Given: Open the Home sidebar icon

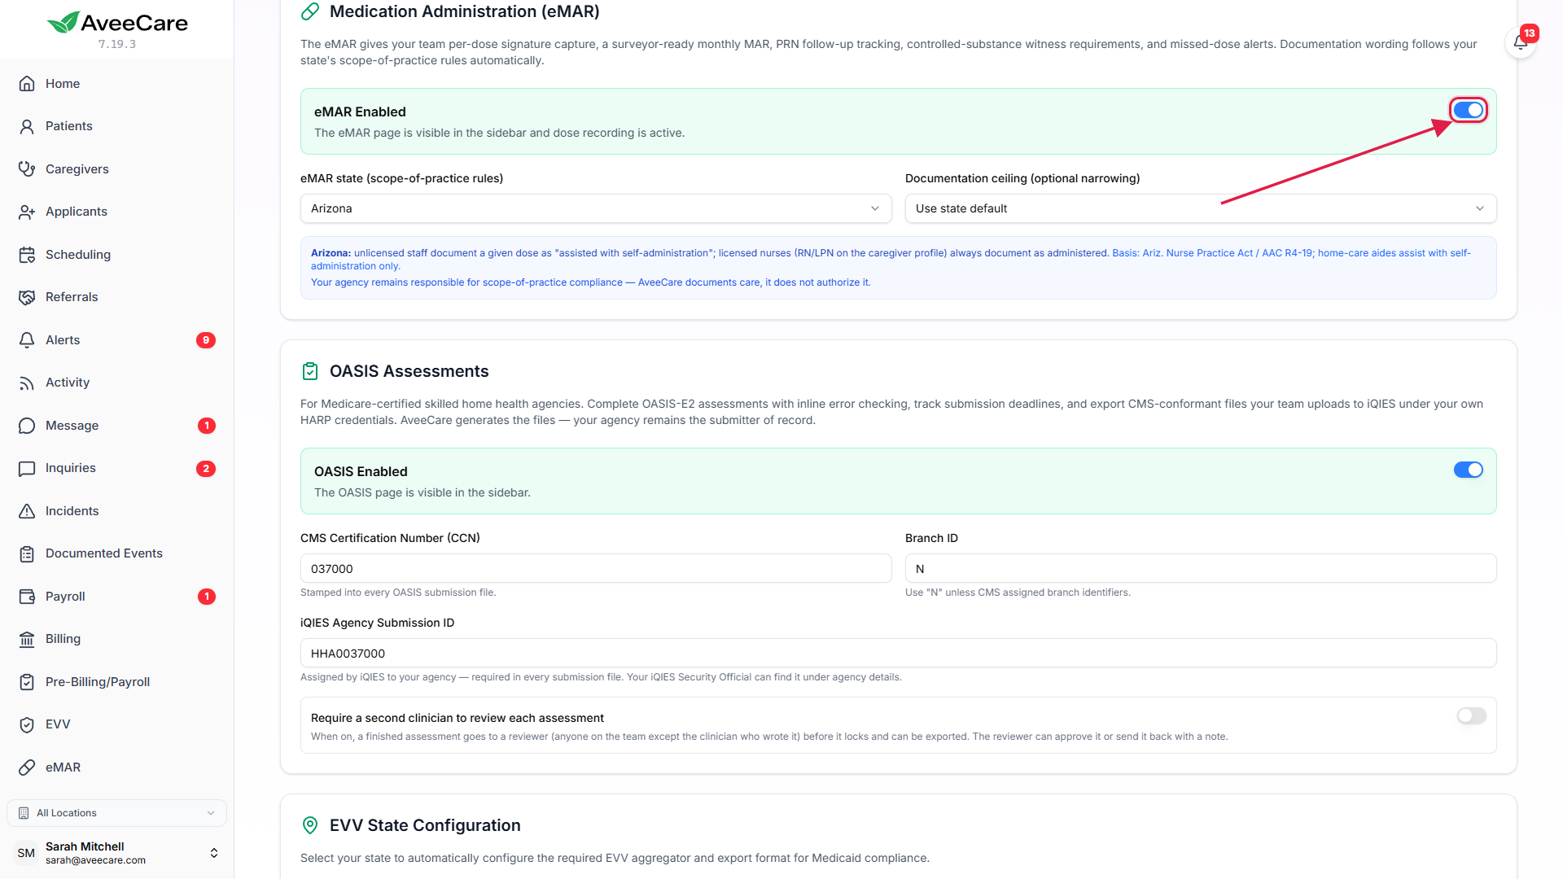Looking at the screenshot, I should (x=27, y=84).
